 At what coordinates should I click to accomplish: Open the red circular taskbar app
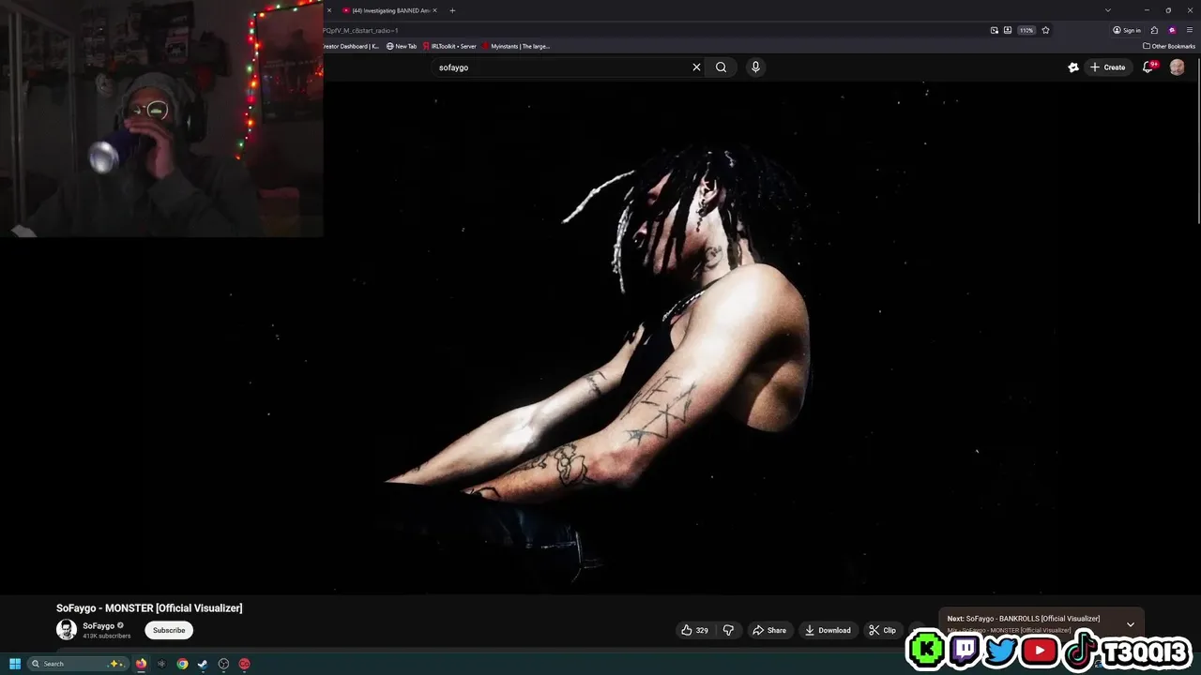[244, 664]
